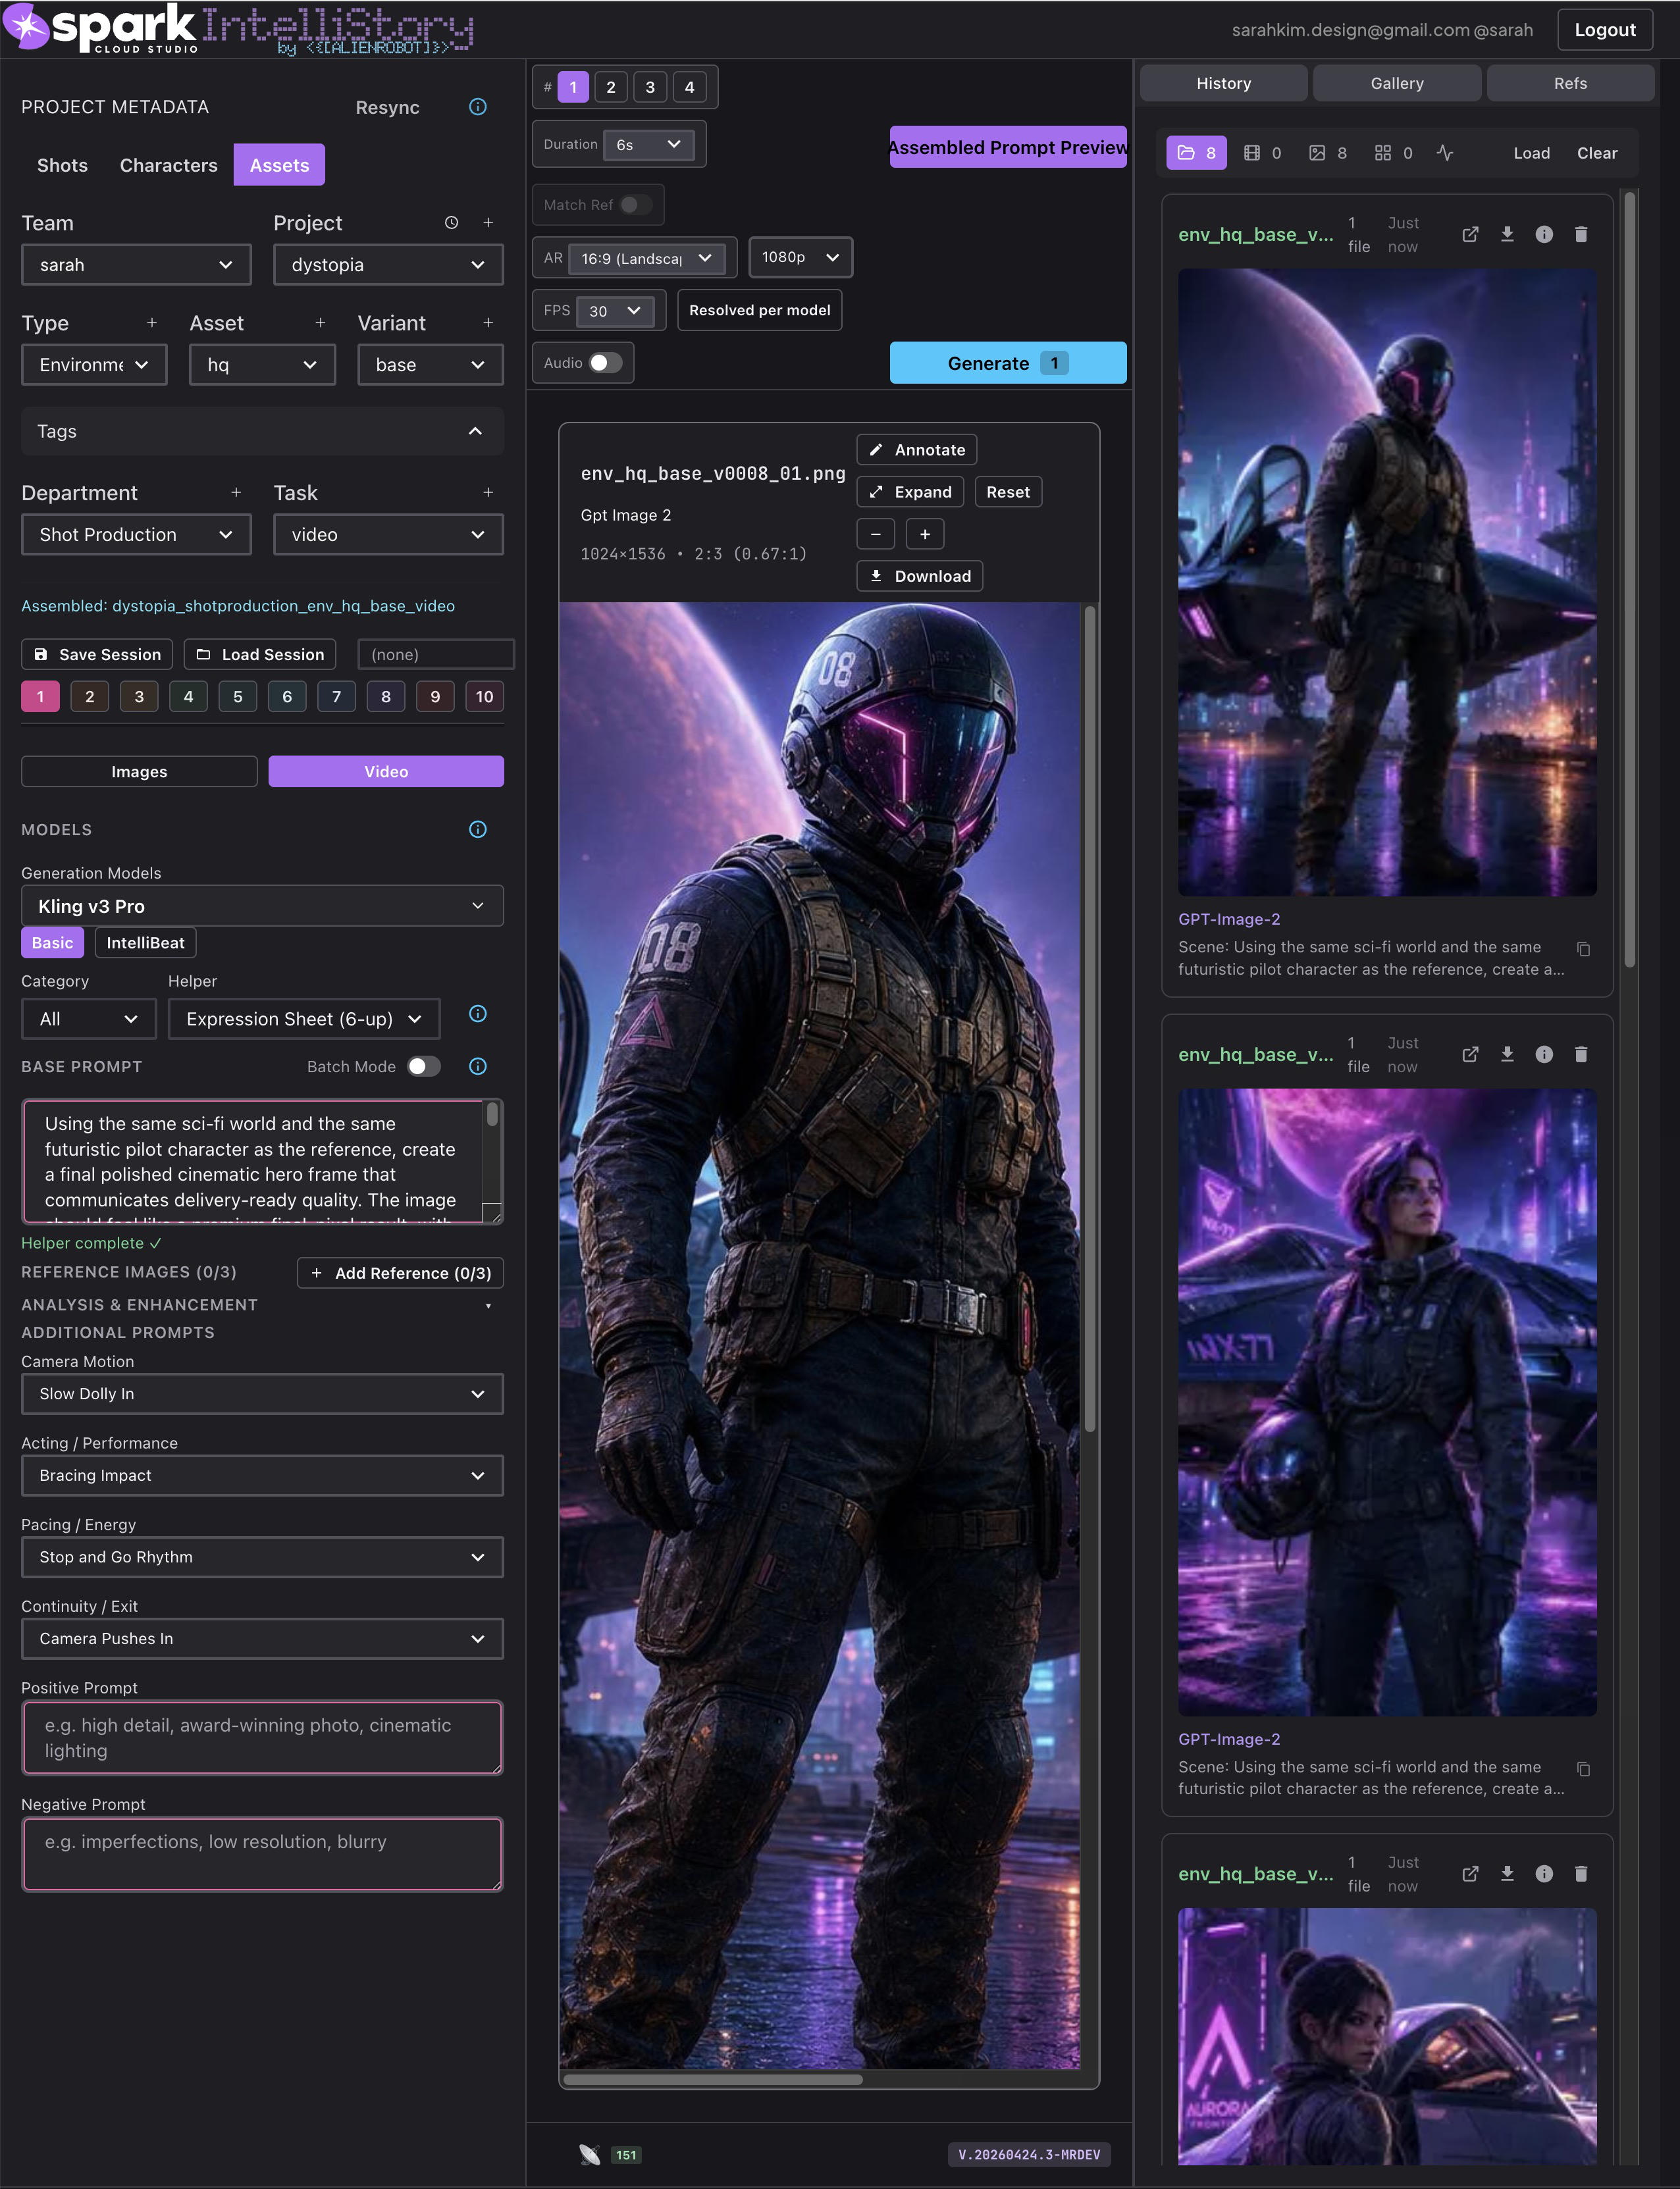Click the preview image vertical scrollbar
The image size is (1680, 2189).
click(1090, 1019)
